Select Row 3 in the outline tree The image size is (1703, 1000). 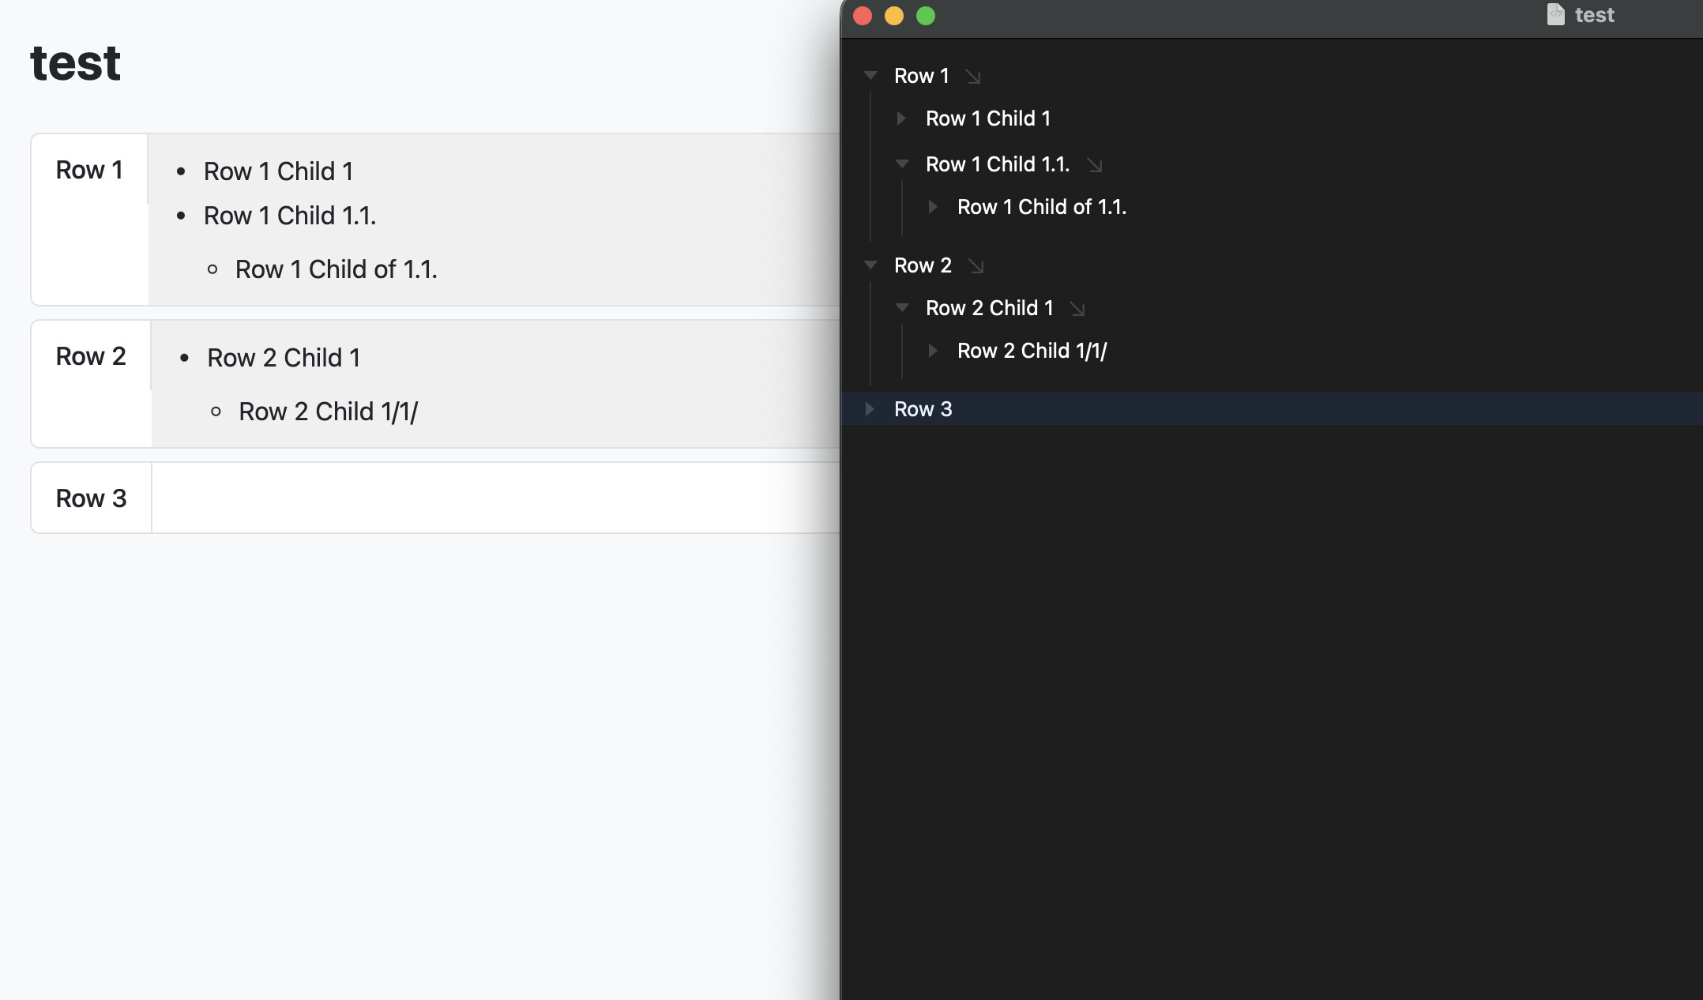click(x=923, y=409)
